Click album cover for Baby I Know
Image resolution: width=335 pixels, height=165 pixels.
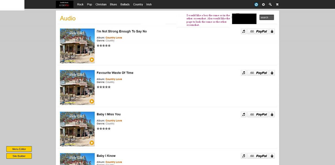coord(77,159)
